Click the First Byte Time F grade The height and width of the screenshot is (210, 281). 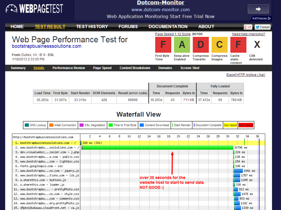[163, 45]
